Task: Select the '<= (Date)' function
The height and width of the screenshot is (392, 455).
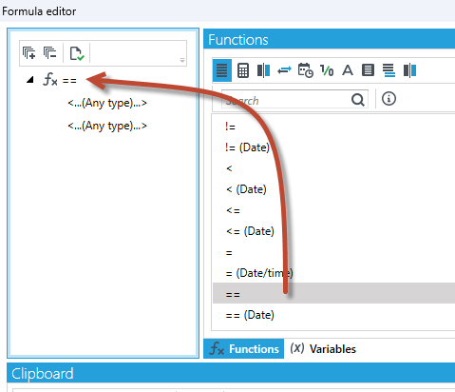Action: tap(333, 231)
